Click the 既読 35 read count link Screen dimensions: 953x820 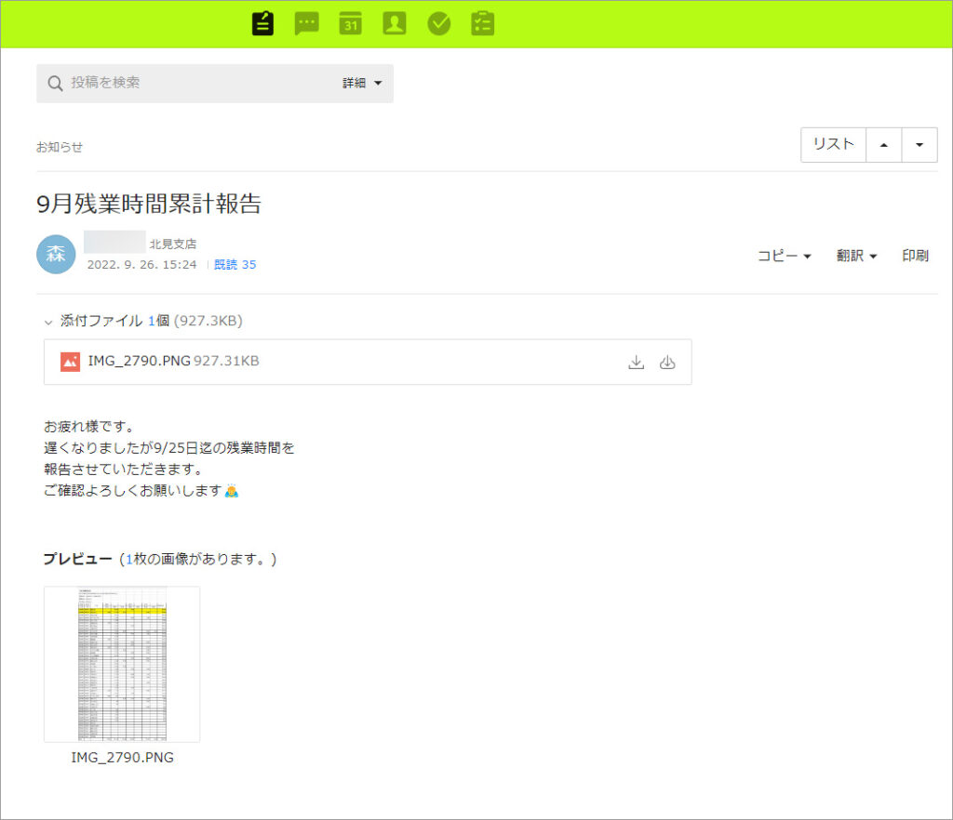tap(235, 264)
